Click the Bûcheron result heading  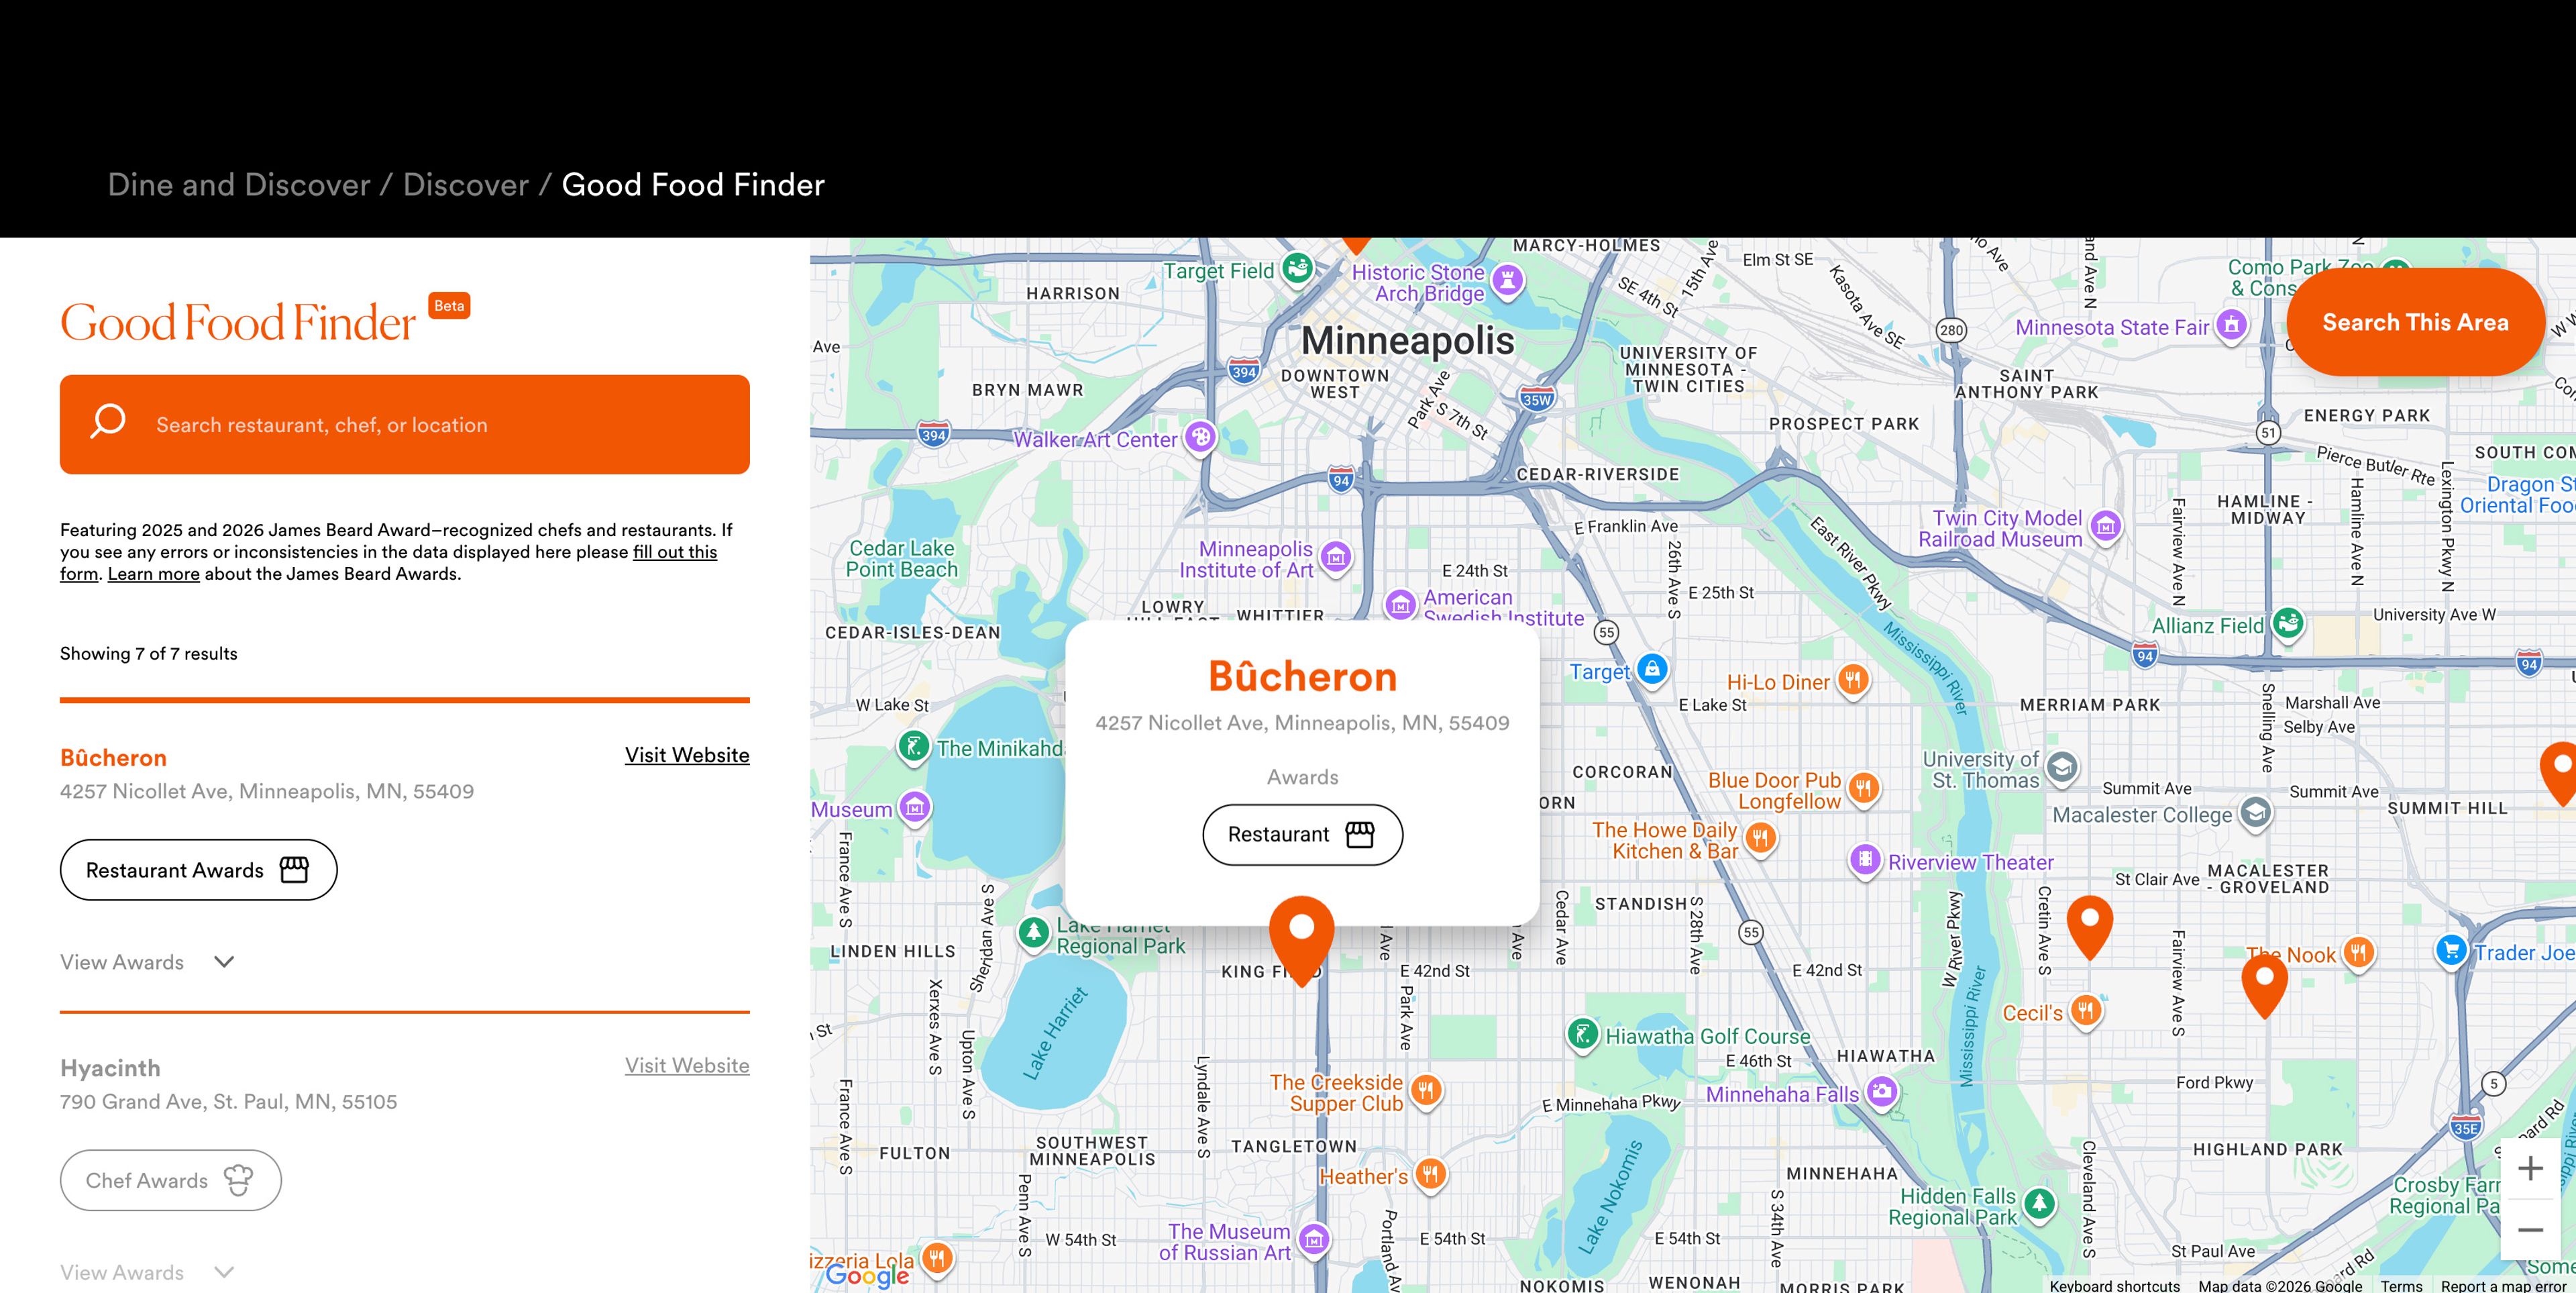[114, 758]
